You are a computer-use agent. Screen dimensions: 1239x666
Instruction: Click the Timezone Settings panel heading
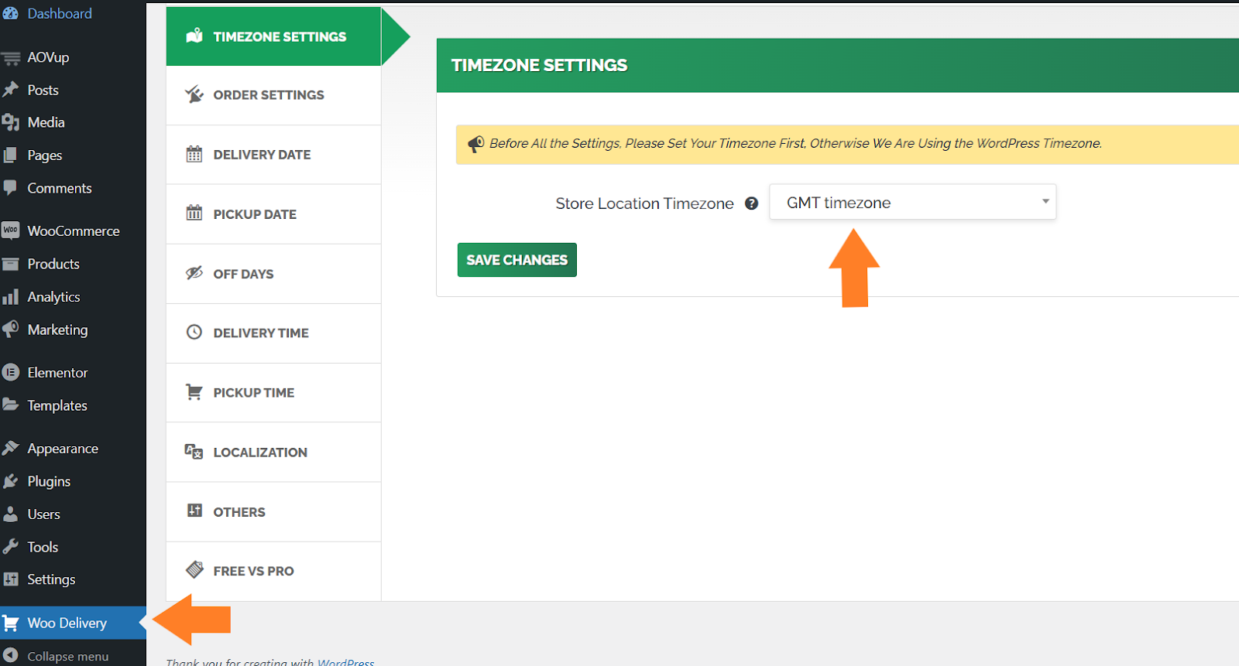tap(539, 65)
